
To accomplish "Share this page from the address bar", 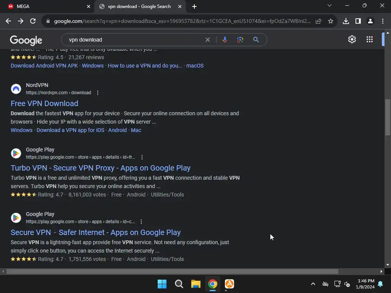I will pos(318,21).
